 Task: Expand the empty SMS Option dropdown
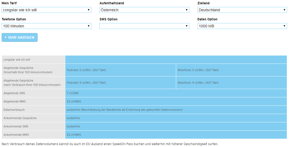tap(144, 26)
